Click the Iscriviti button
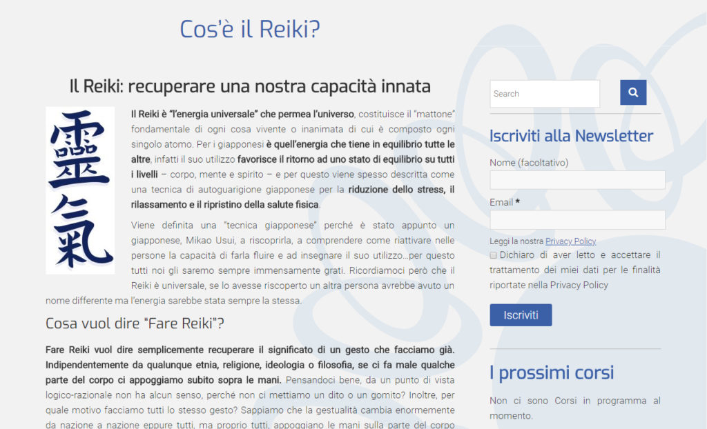707x429 pixels. [521, 315]
